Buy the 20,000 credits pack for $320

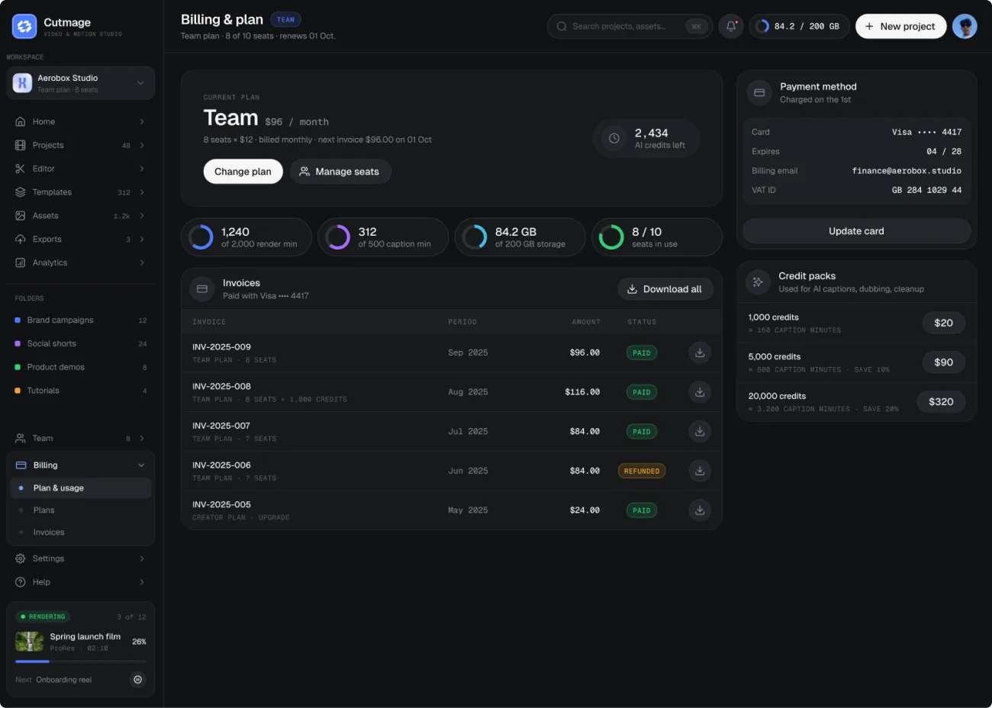(x=941, y=402)
